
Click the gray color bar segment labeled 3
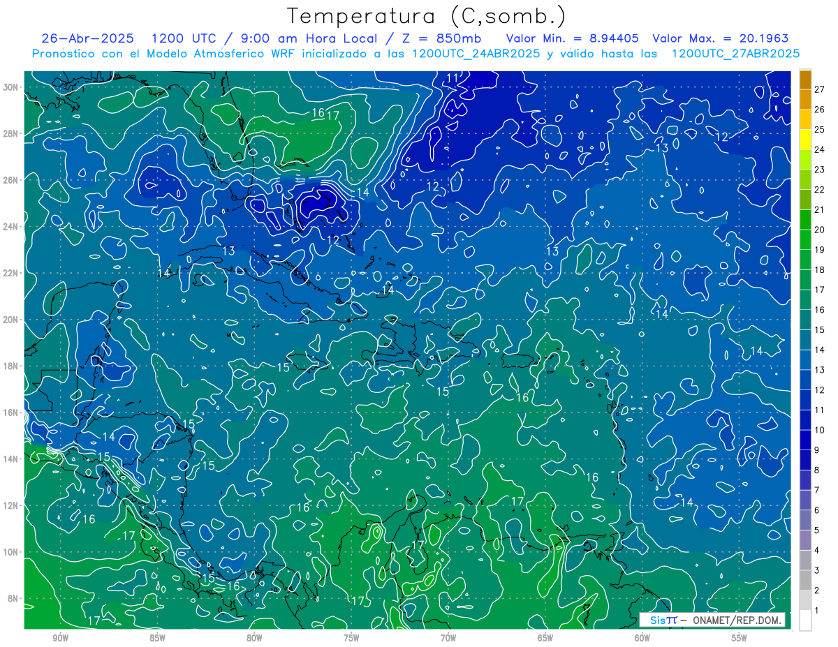coord(805,560)
